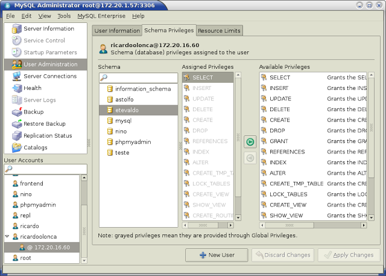386x276 pixels.
Task: Open Replication Status icon
Action: [17, 135]
